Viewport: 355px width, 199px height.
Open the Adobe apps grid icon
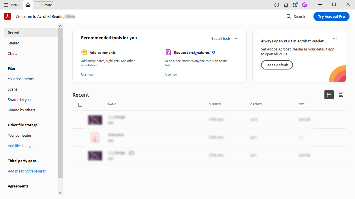[x=295, y=5]
